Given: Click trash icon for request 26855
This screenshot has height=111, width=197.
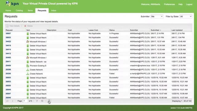Looking at the screenshot, I should (x=28, y=78).
